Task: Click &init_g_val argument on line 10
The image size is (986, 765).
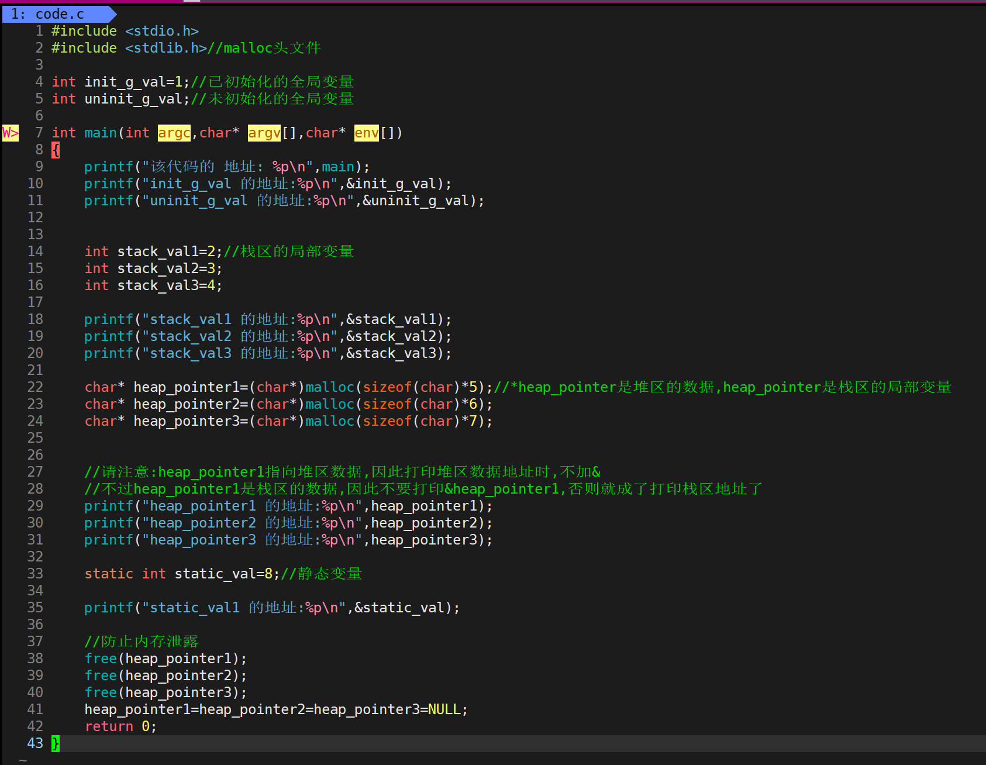Action: point(391,184)
